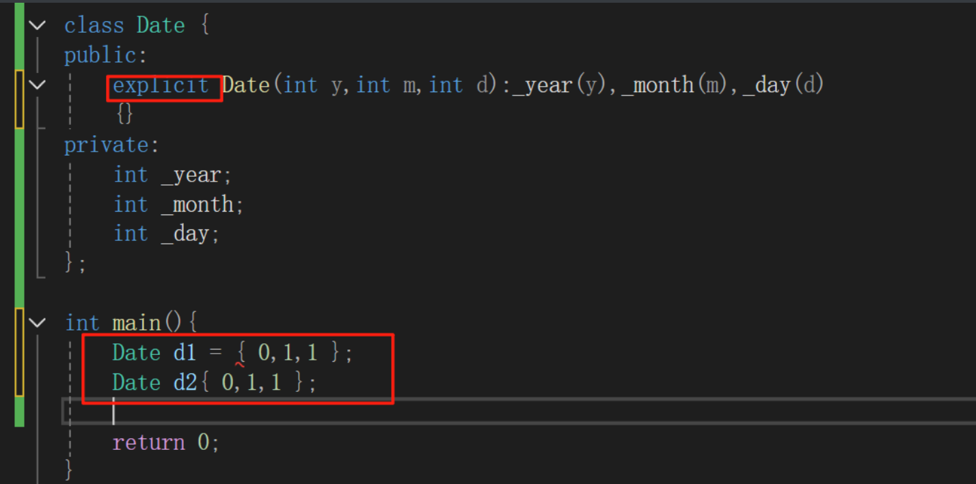Click the yellow change marker beside Date d2 line

coord(19,382)
